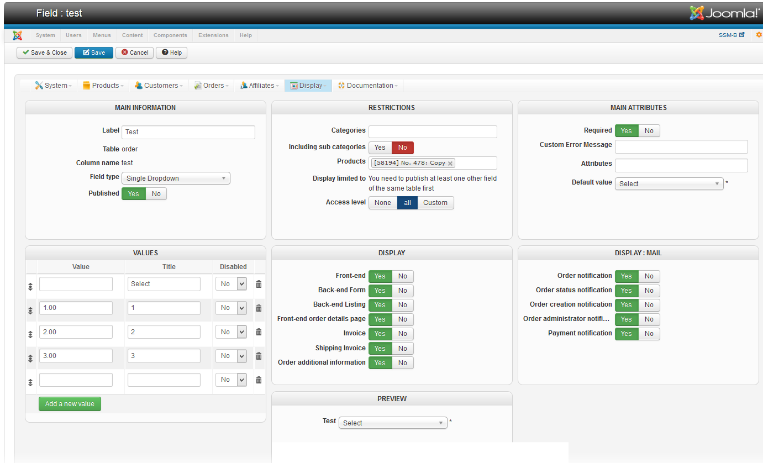Click the Attributes input field
763x463 pixels.
(x=681, y=165)
